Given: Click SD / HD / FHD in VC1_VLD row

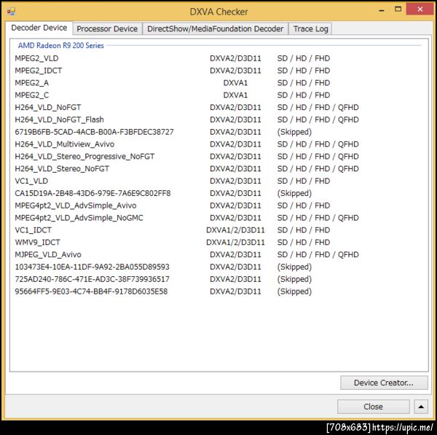Looking at the screenshot, I should pyautogui.click(x=304, y=181).
